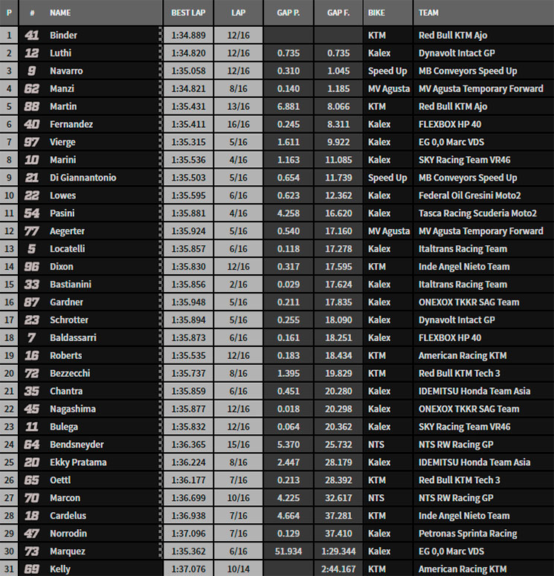Click team Federal Oil Gresini Moto2
The image size is (554, 576).
tap(469, 195)
